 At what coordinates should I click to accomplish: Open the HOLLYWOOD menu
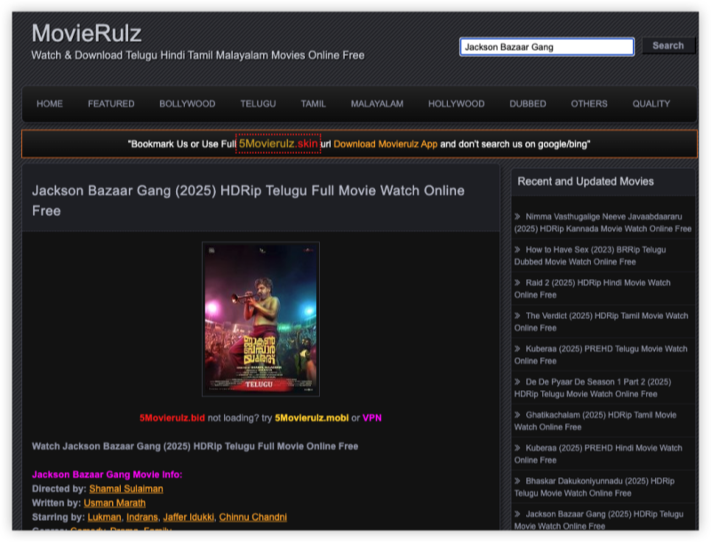point(456,104)
